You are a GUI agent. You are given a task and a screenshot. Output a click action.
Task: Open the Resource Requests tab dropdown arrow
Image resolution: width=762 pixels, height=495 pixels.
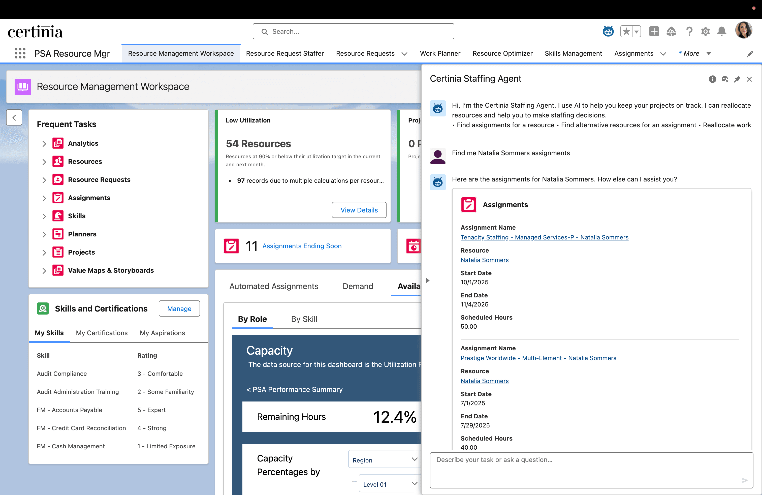tap(404, 54)
